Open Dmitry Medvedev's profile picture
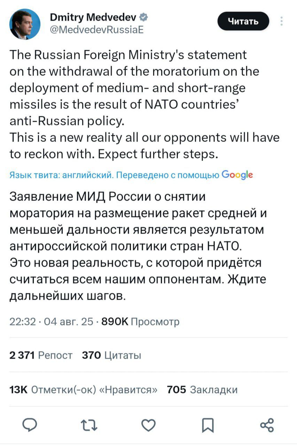The width and height of the screenshot is (297, 446). (25, 24)
